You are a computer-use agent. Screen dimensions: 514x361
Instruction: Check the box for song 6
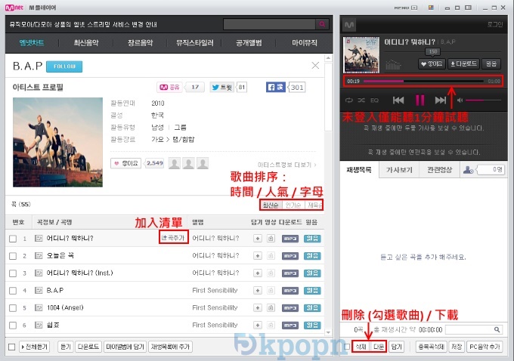[13, 326]
